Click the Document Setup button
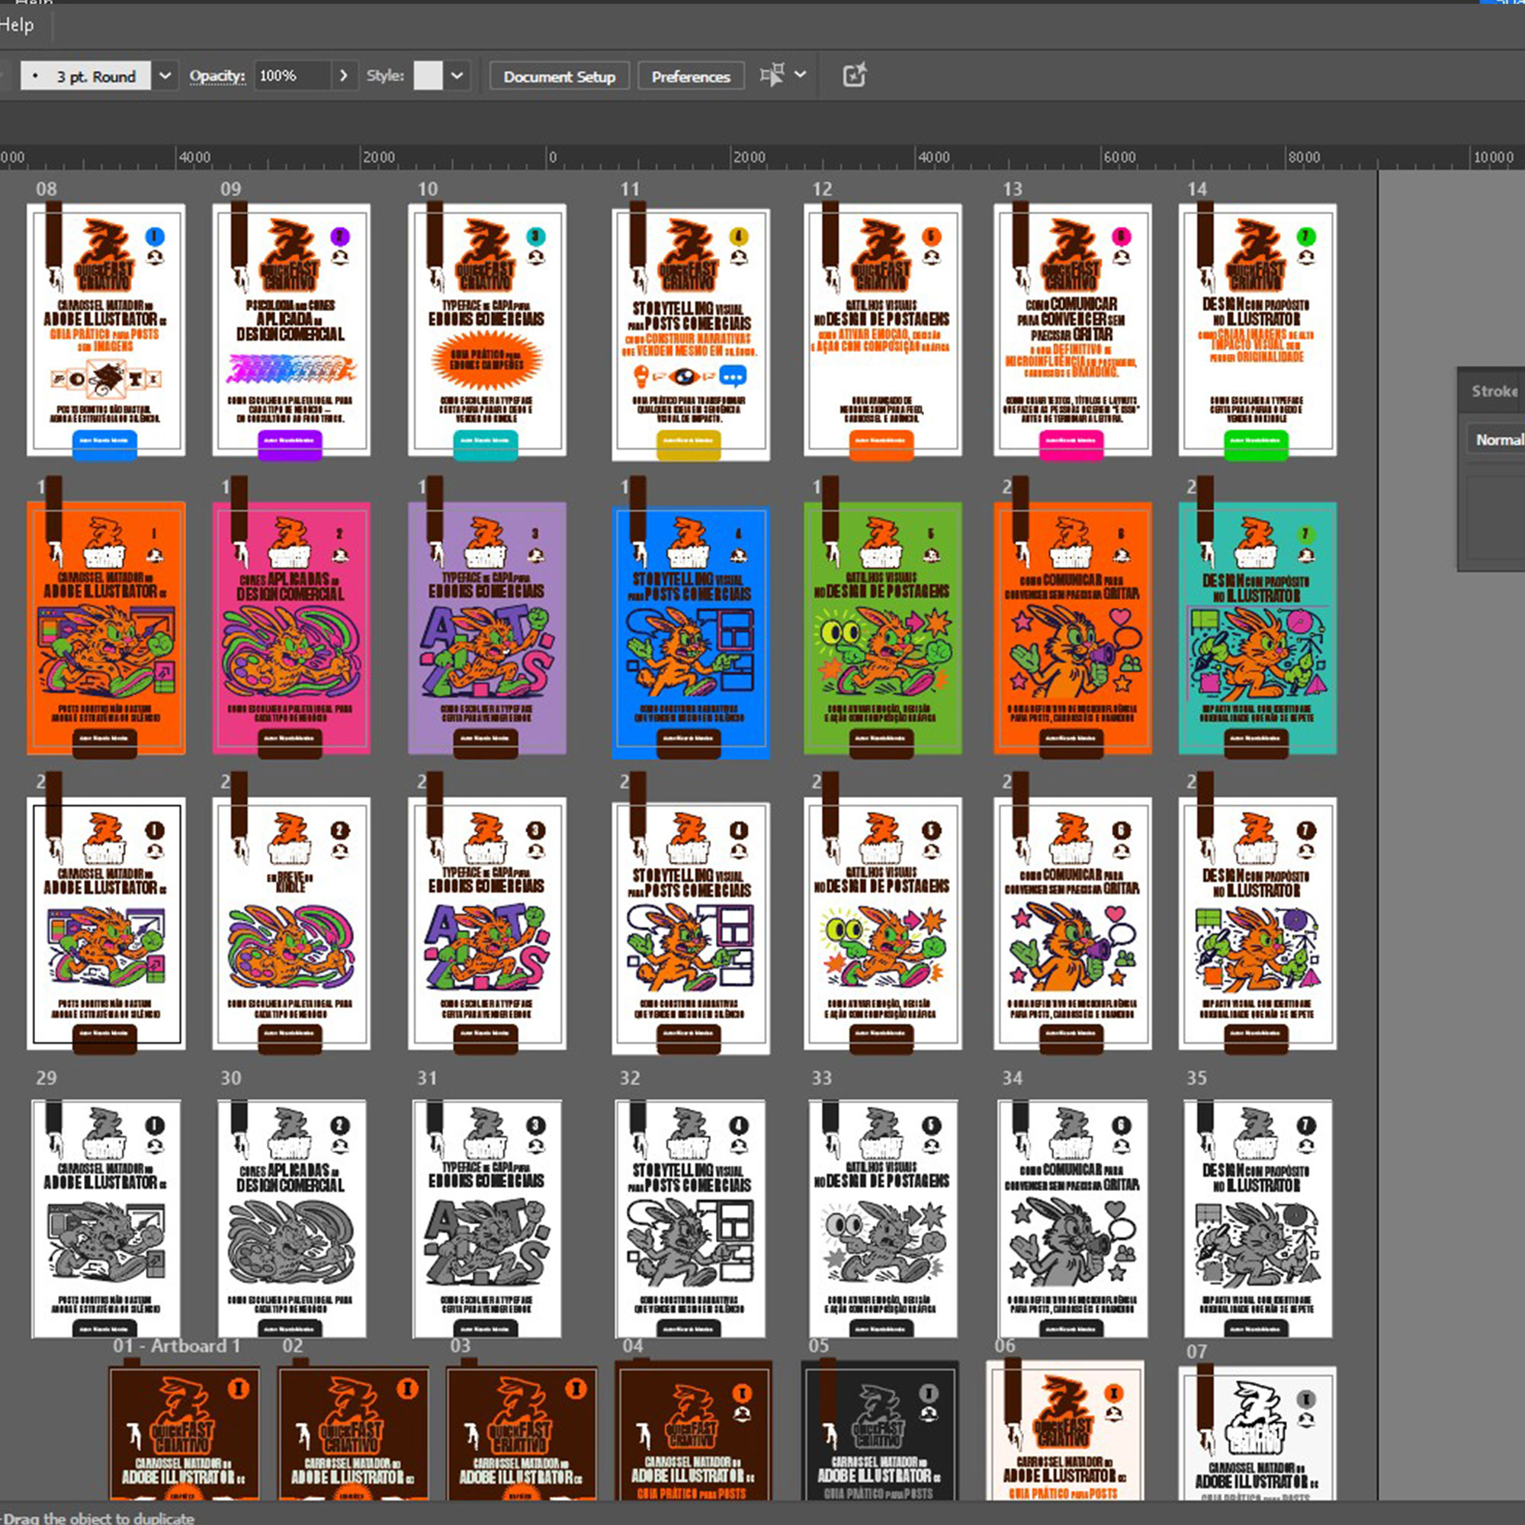 tap(559, 76)
